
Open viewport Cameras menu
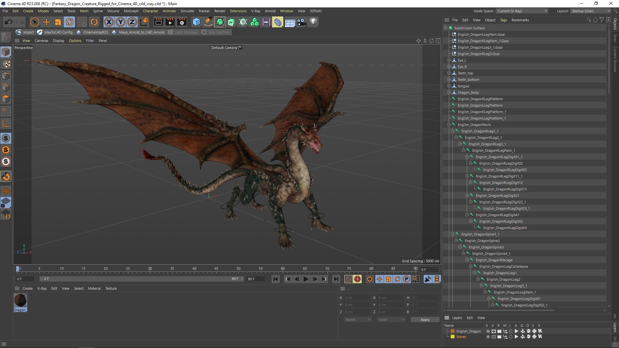(41, 41)
